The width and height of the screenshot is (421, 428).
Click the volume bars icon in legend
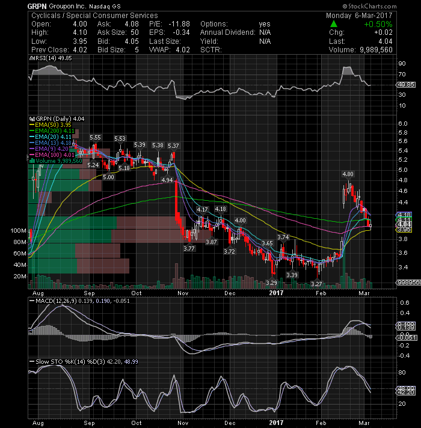click(32, 160)
